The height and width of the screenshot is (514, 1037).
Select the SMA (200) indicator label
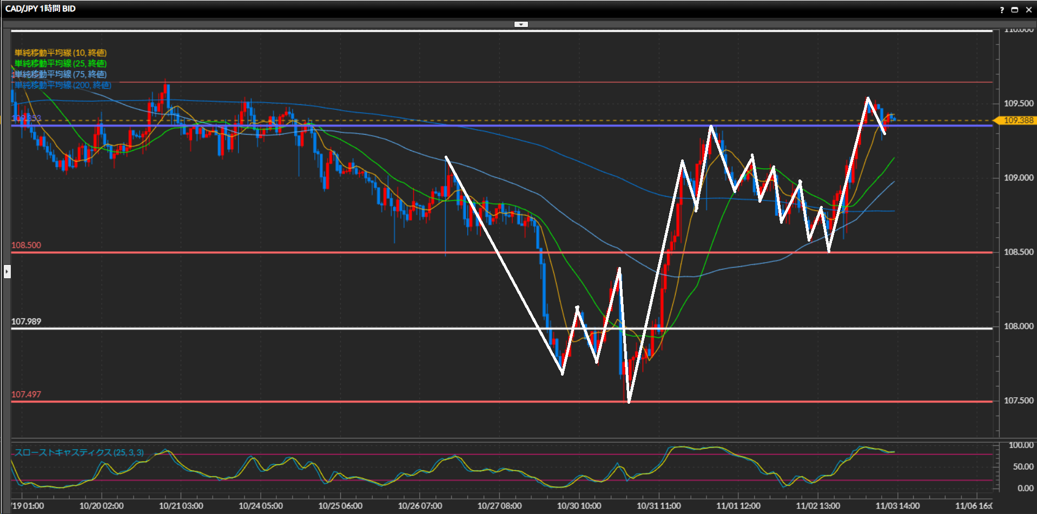click(x=63, y=85)
